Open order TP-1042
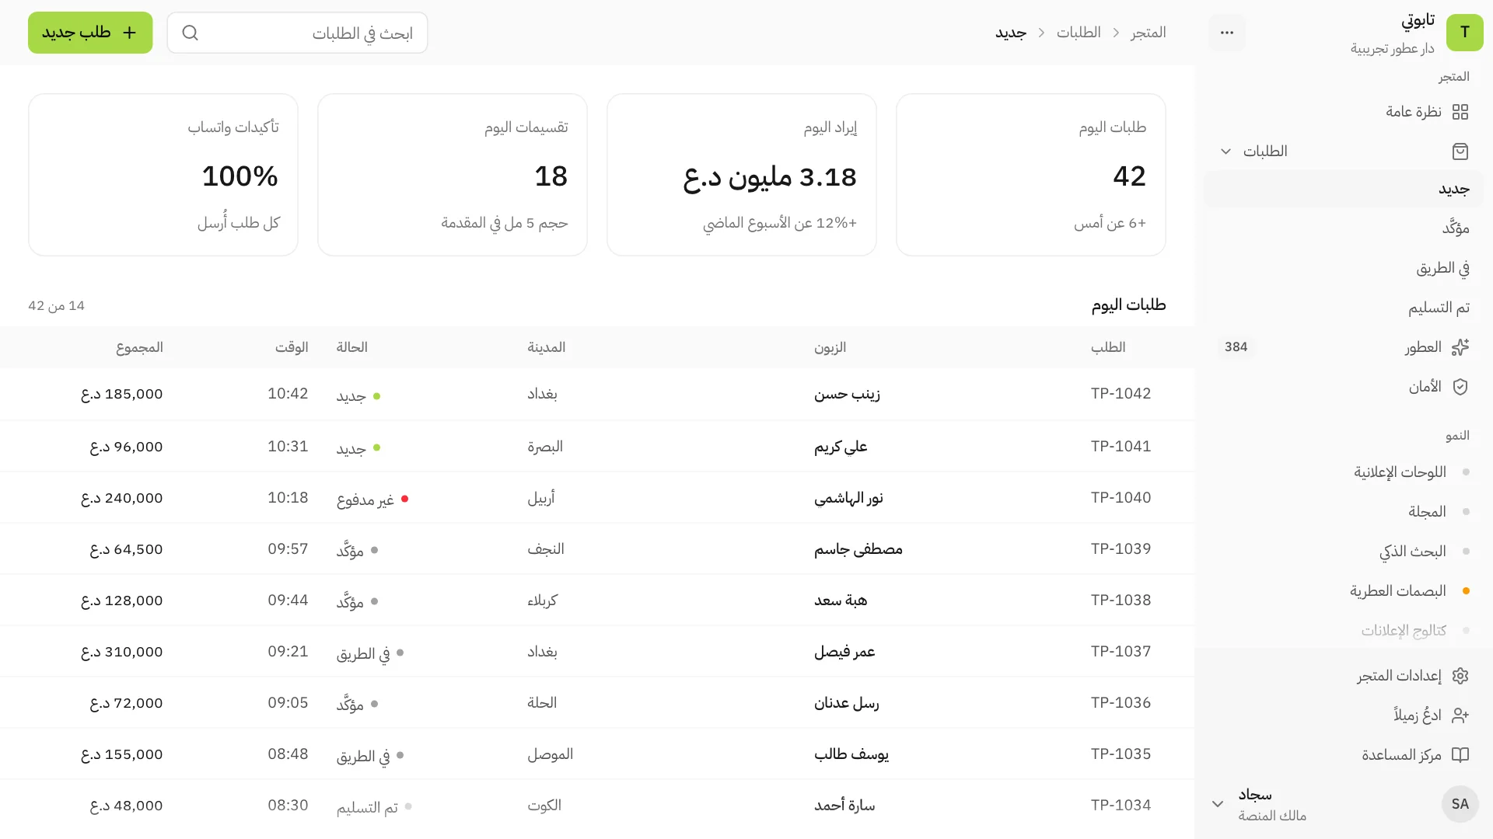Screen dimensions: 1493x839 pyautogui.click(x=1121, y=394)
